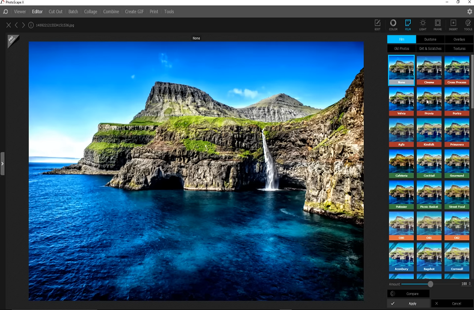Expand the left side panel arrow

pyautogui.click(x=2, y=164)
